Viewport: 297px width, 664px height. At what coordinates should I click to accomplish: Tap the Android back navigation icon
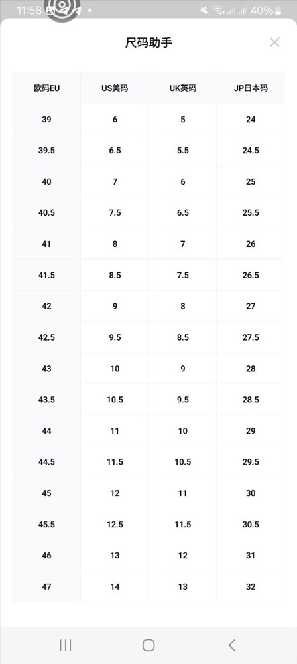(x=232, y=645)
